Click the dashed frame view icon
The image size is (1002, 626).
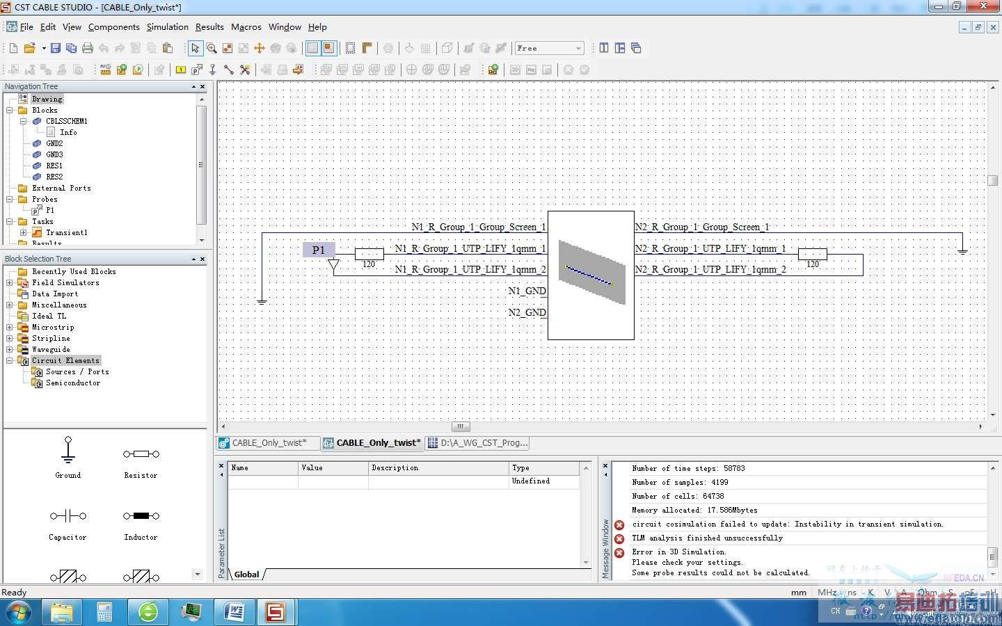pos(350,48)
